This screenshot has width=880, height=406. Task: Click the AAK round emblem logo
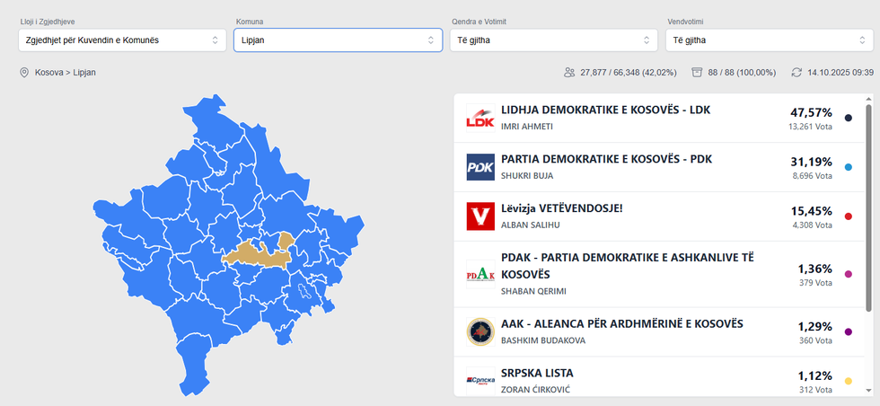(x=480, y=331)
